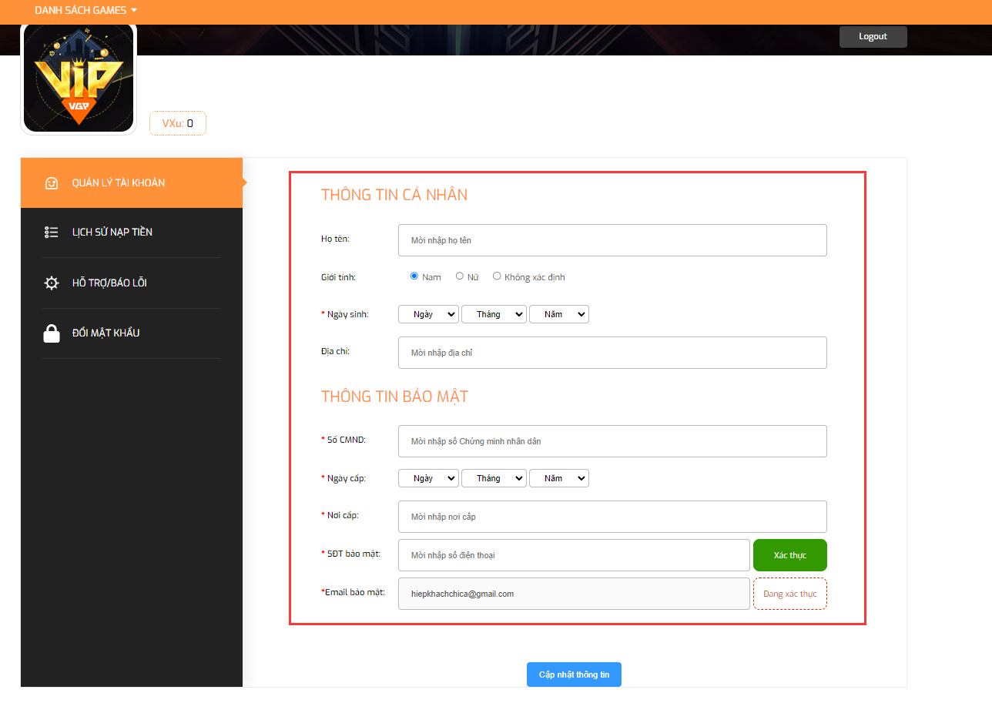The height and width of the screenshot is (703, 992).
Task: Click the list icon for Lịch sử nạp tiền
Action: [52, 233]
